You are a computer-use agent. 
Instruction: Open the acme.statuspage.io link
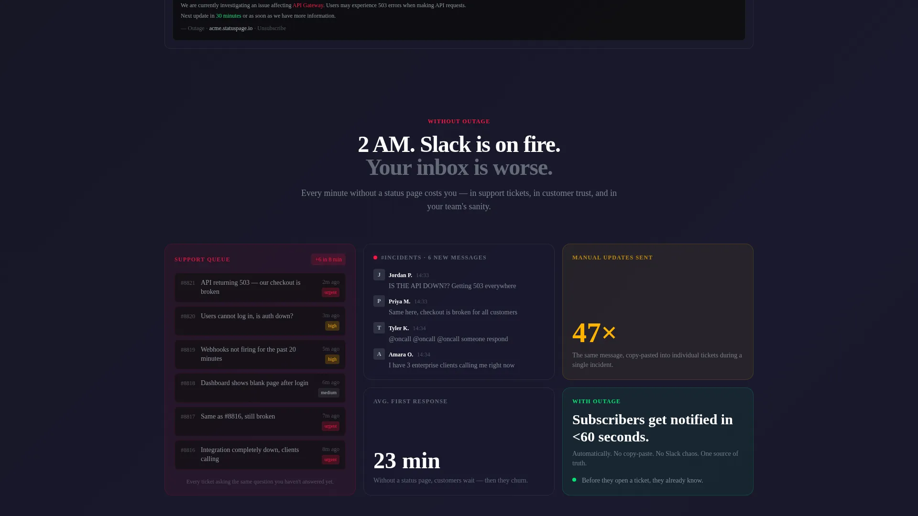[230, 28]
